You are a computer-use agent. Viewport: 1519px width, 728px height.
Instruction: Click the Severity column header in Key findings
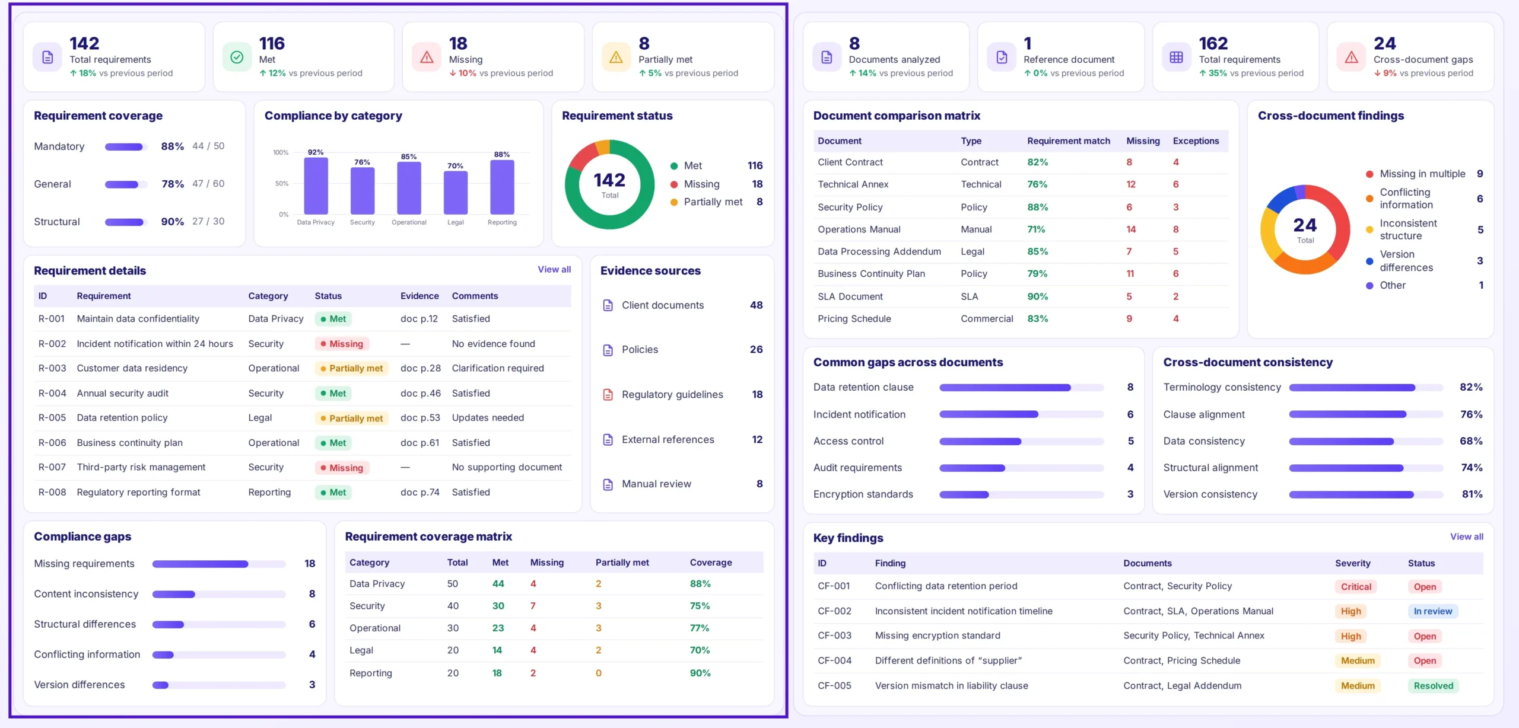pos(1352,563)
